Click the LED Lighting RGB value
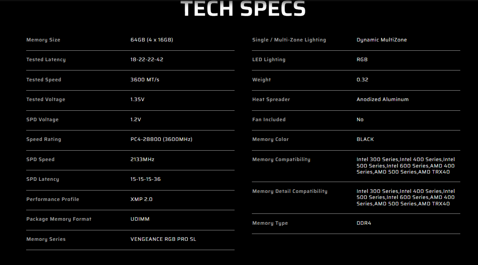Viewport: 478px width, 265px height. point(362,60)
